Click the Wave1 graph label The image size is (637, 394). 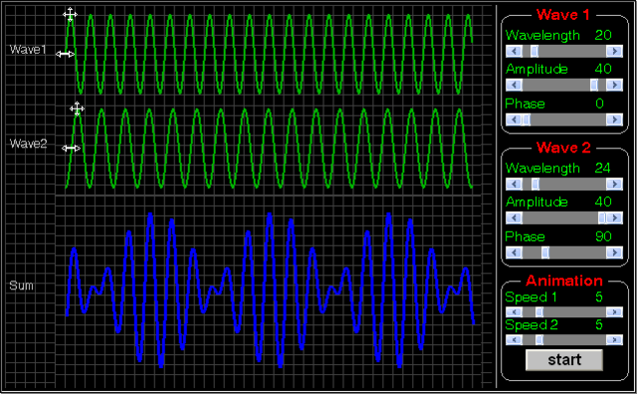(28, 50)
